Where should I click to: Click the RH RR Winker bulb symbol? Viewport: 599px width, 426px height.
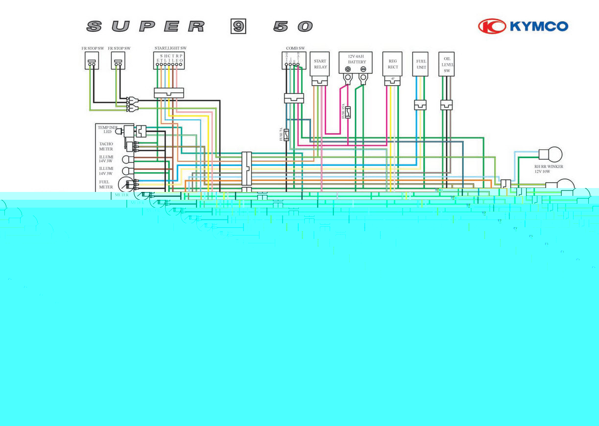551,155
